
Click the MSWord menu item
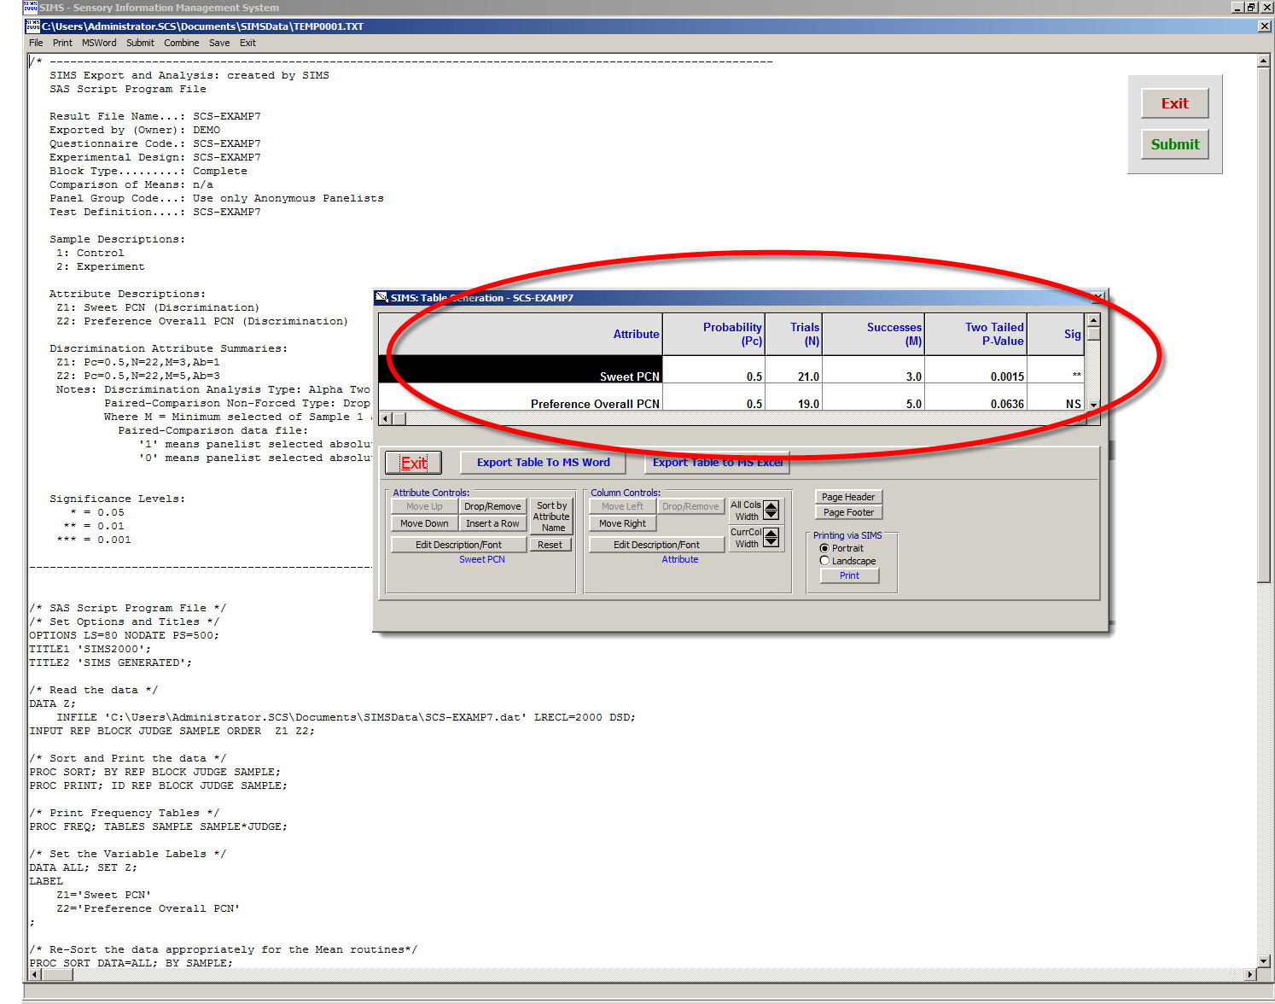tap(99, 43)
